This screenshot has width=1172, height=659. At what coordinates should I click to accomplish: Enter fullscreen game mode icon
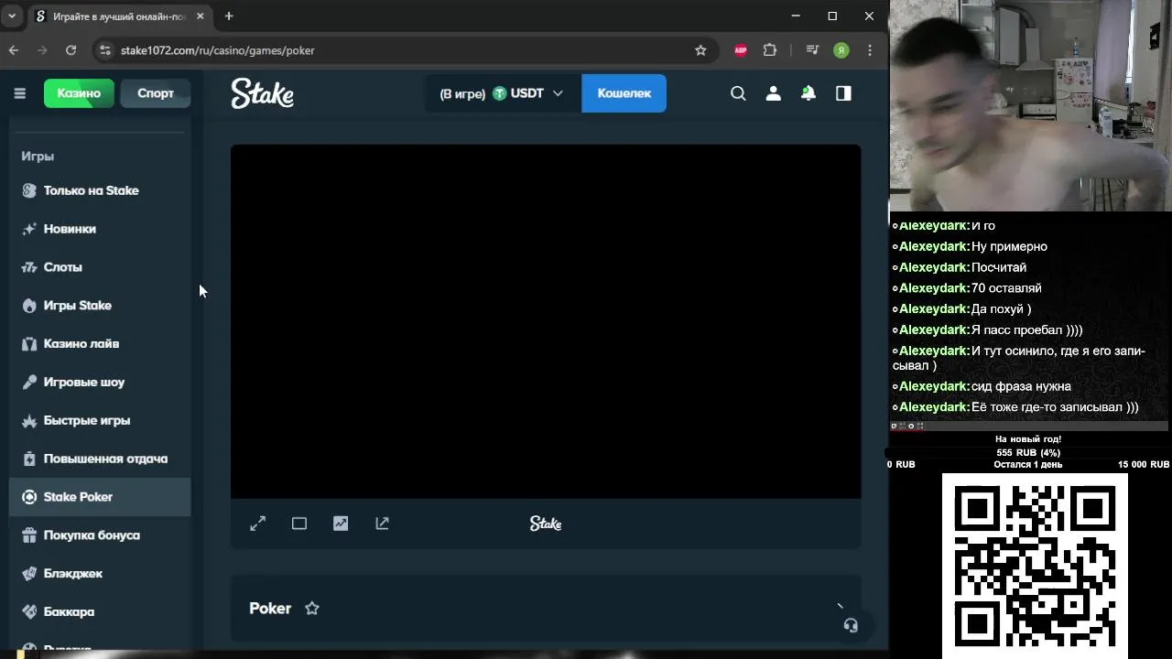(257, 524)
